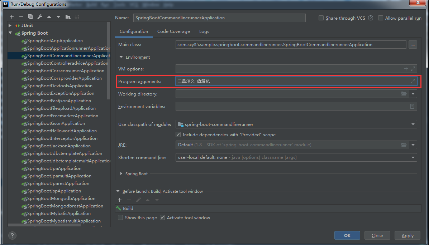The height and width of the screenshot is (245, 429).
Task: Click the remove configuration minus icon
Action: tap(21, 17)
